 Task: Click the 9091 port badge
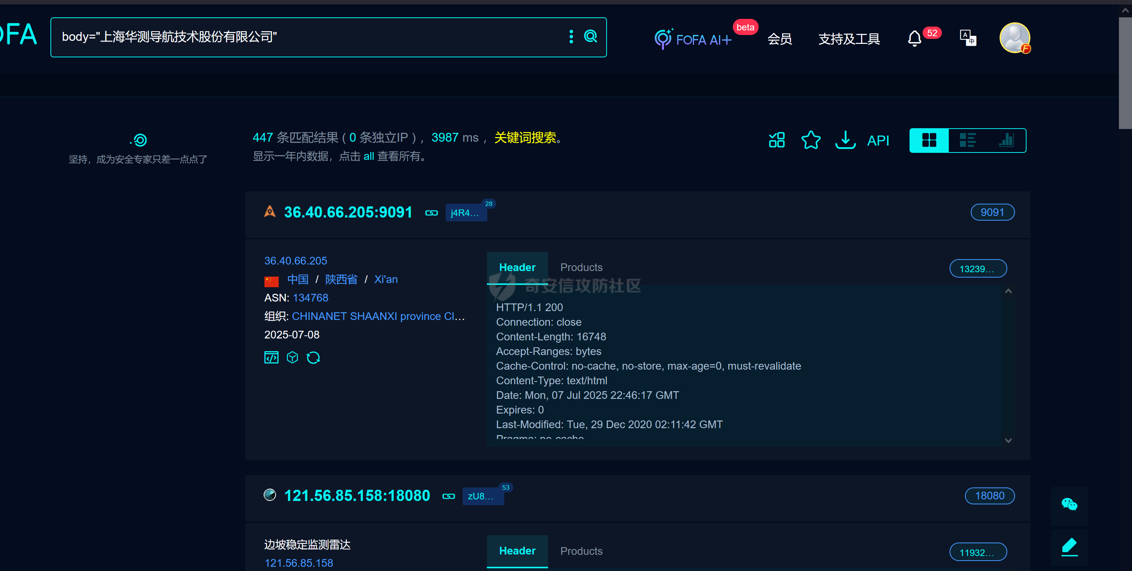pyautogui.click(x=992, y=212)
